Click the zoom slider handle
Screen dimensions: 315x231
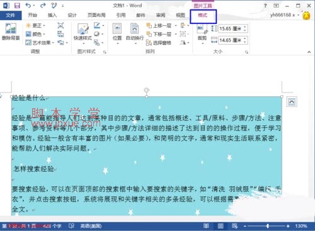pyautogui.click(x=268, y=226)
